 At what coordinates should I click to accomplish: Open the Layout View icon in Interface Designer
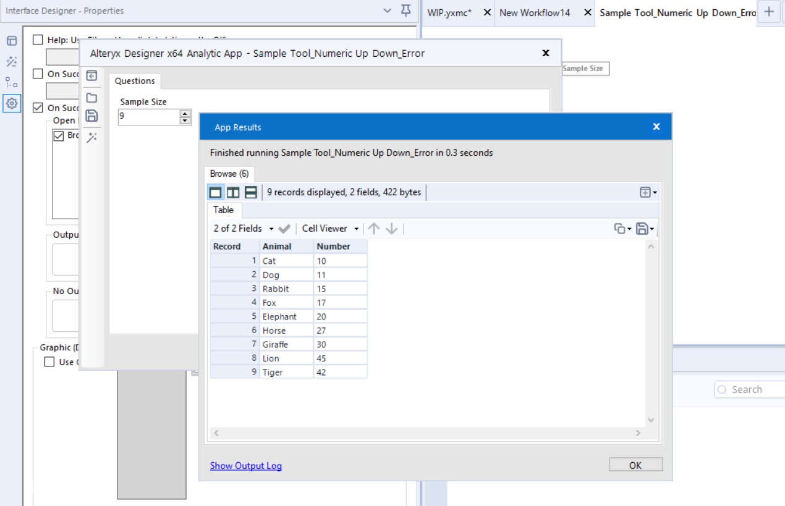pyautogui.click(x=12, y=41)
